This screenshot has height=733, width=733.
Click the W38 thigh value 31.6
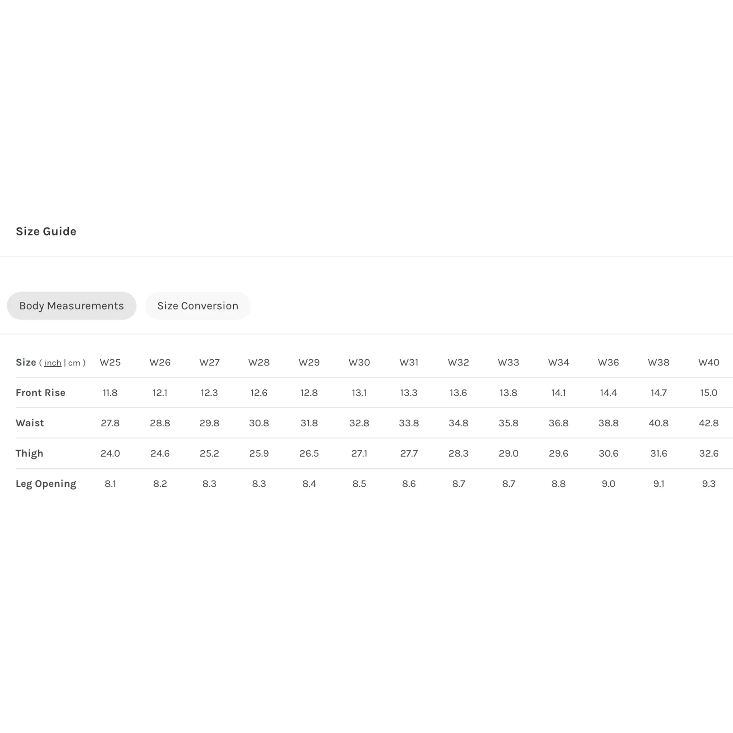[658, 453]
